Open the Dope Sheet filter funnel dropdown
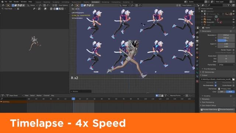 [166, 95]
